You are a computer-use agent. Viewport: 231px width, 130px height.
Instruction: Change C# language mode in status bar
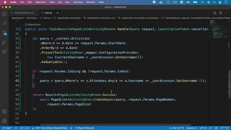pos(216,128)
